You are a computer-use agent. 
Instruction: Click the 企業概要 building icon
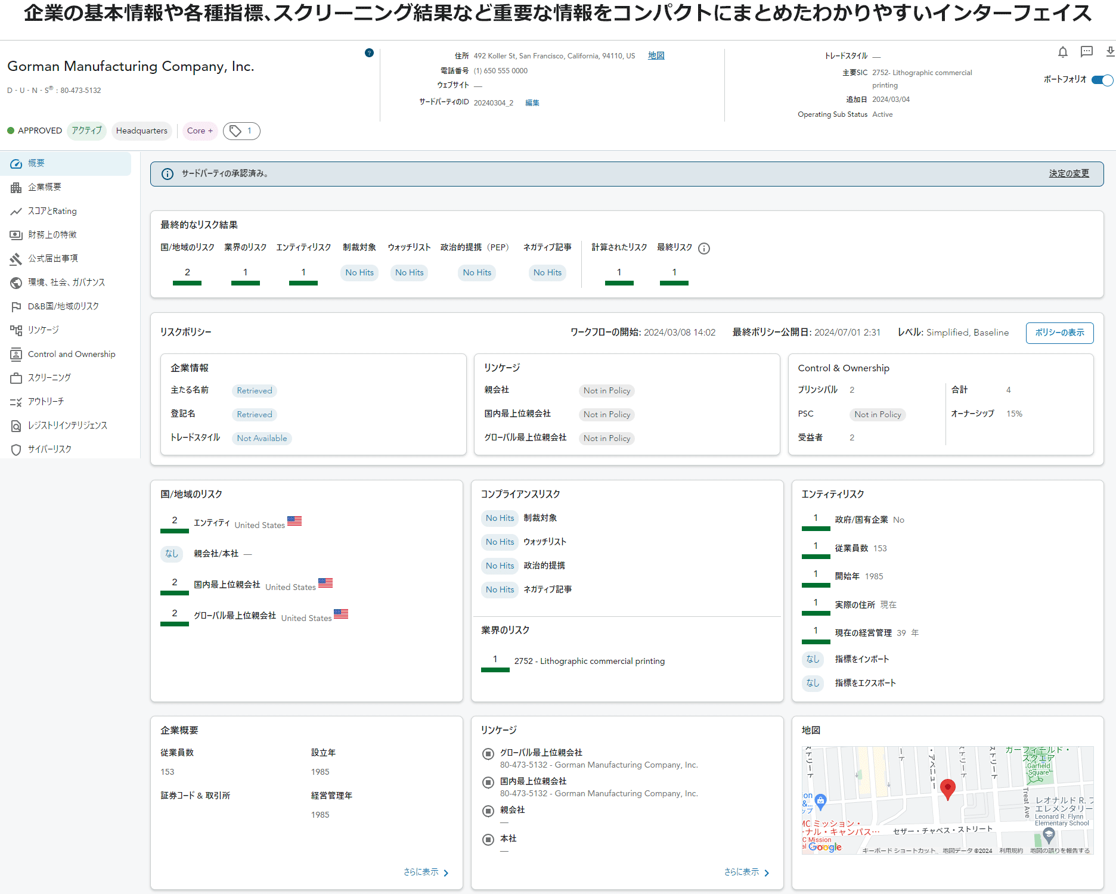(x=16, y=187)
